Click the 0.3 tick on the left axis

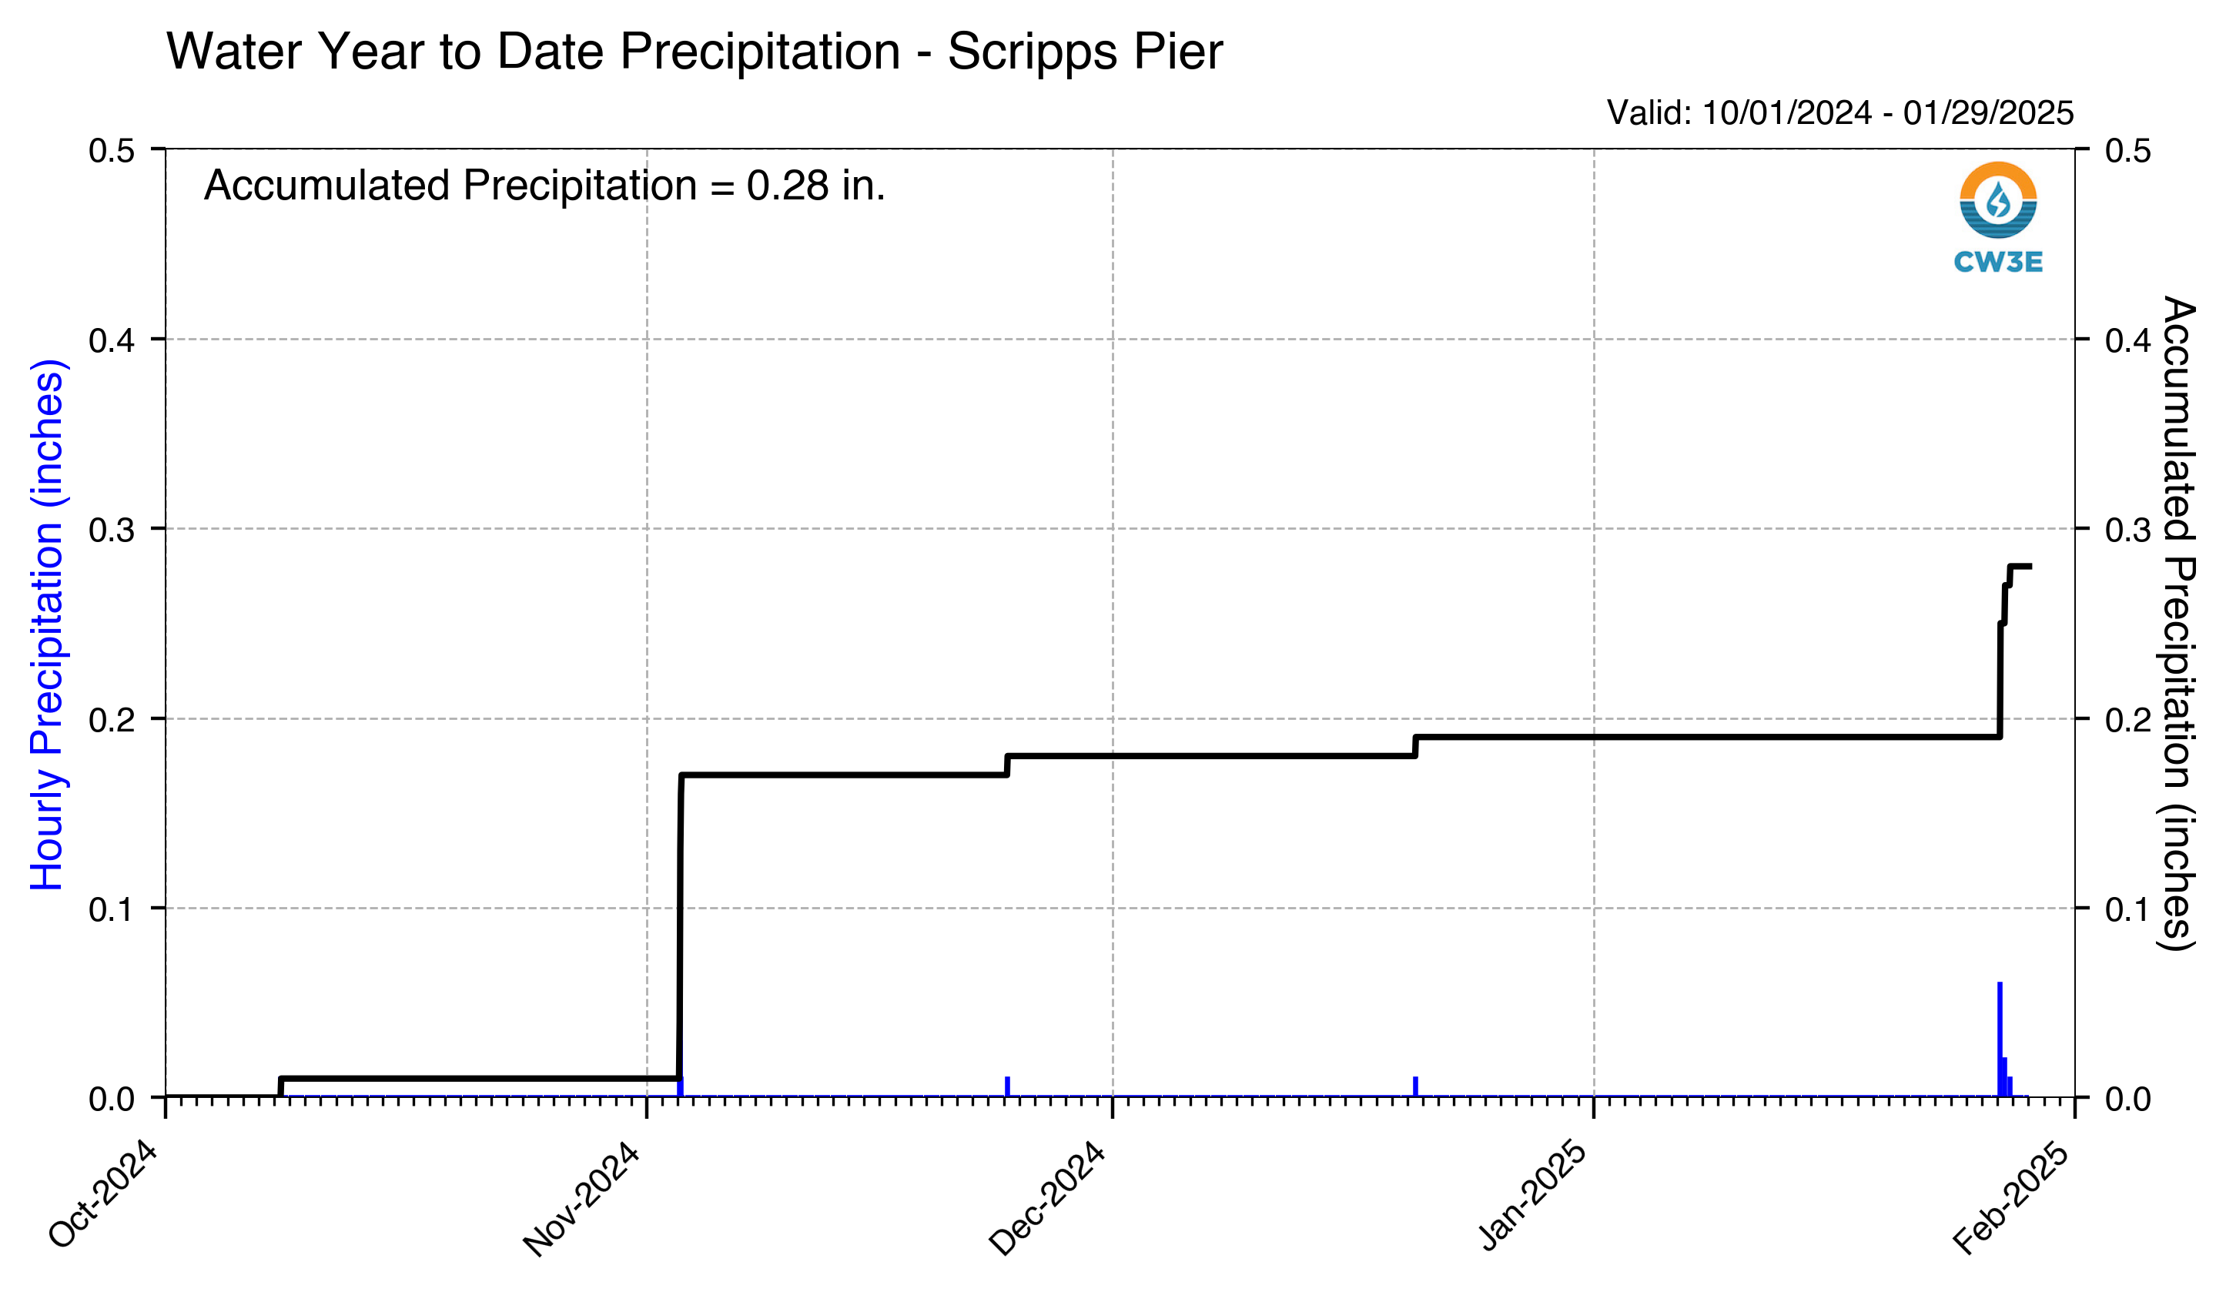tap(112, 530)
